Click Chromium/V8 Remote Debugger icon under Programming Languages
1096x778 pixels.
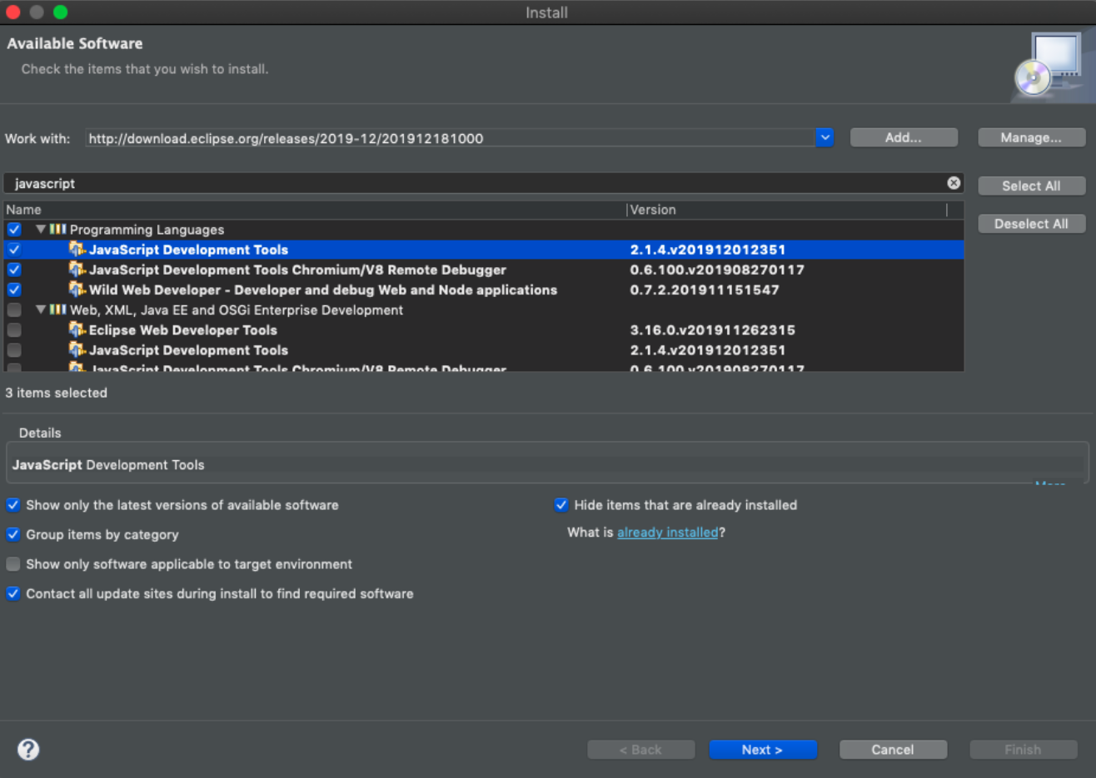click(77, 269)
